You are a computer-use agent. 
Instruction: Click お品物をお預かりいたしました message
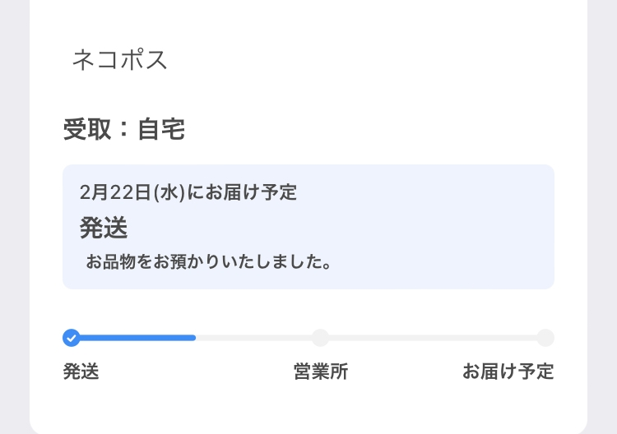click(209, 261)
